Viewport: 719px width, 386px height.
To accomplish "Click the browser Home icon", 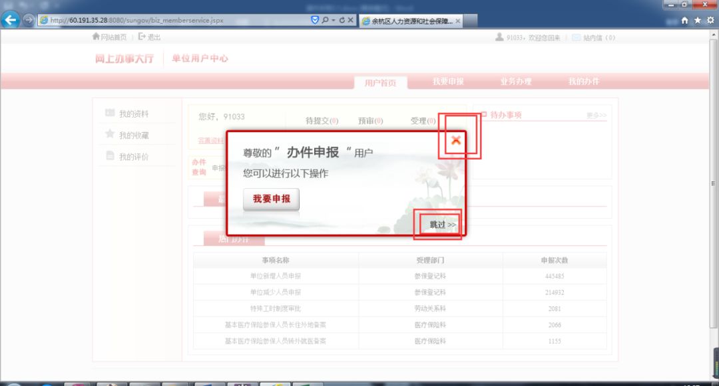I will 685,20.
